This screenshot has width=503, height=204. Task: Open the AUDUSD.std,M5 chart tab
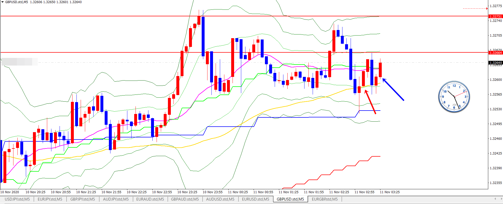220,199
